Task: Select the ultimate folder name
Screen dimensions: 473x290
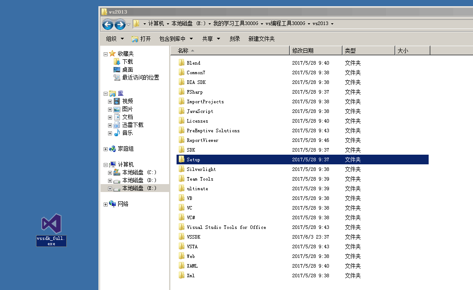Action: tap(197, 188)
